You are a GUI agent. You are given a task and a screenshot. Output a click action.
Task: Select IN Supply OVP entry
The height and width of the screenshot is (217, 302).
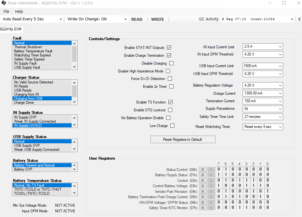tap(42, 117)
